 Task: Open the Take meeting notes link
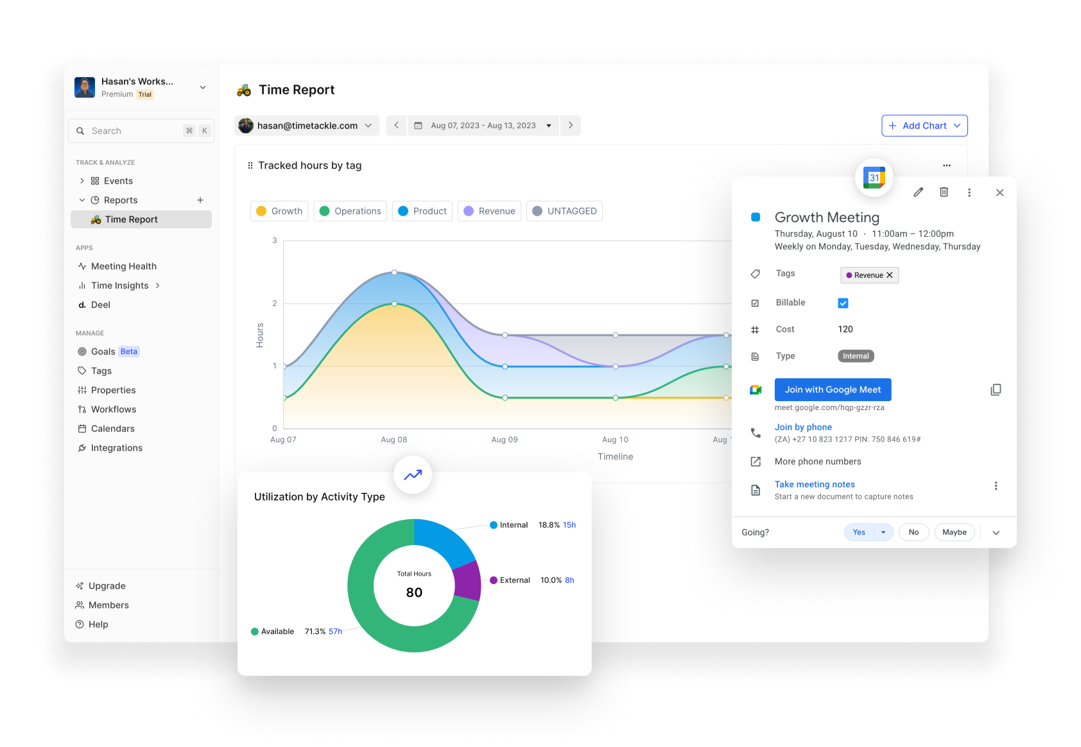pos(815,484)
